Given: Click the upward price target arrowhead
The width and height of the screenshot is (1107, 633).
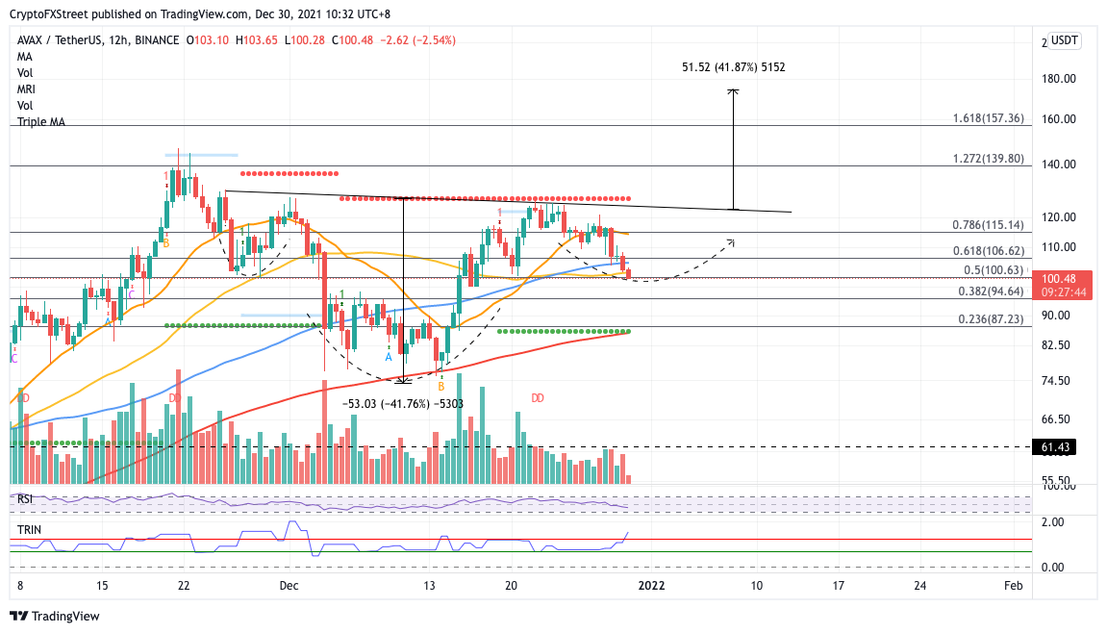Looking at the screenshot, I should click(734, 91).
